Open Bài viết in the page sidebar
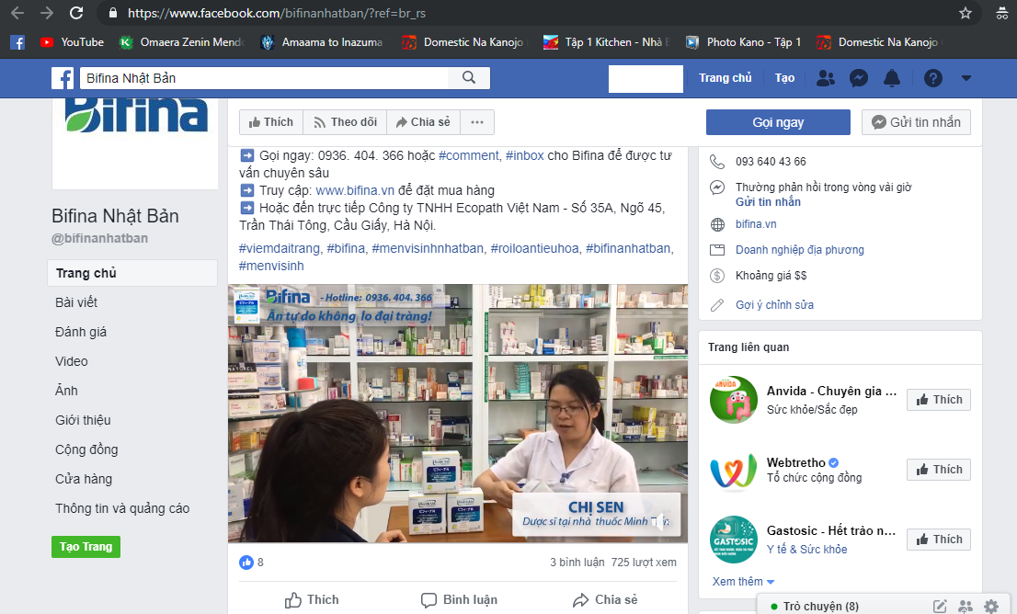1017x614 pixels. 76,302
